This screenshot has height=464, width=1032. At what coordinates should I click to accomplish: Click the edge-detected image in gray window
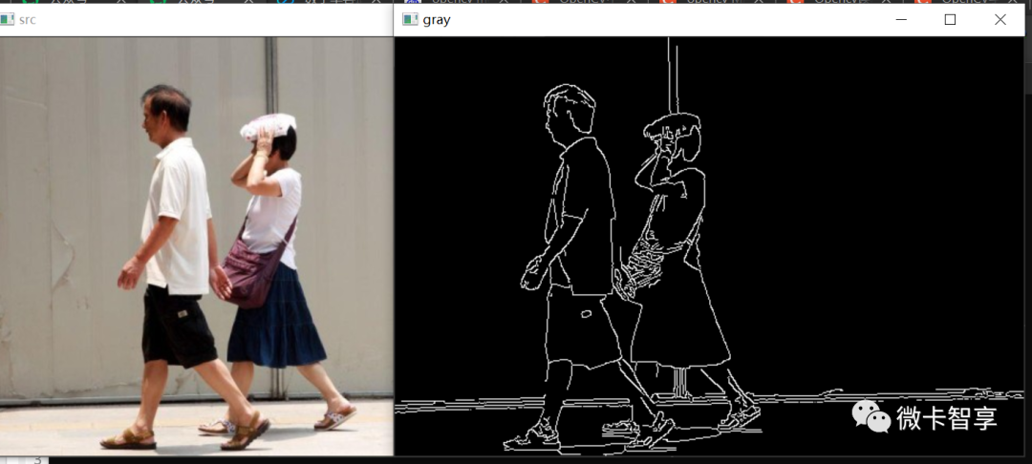709,245
